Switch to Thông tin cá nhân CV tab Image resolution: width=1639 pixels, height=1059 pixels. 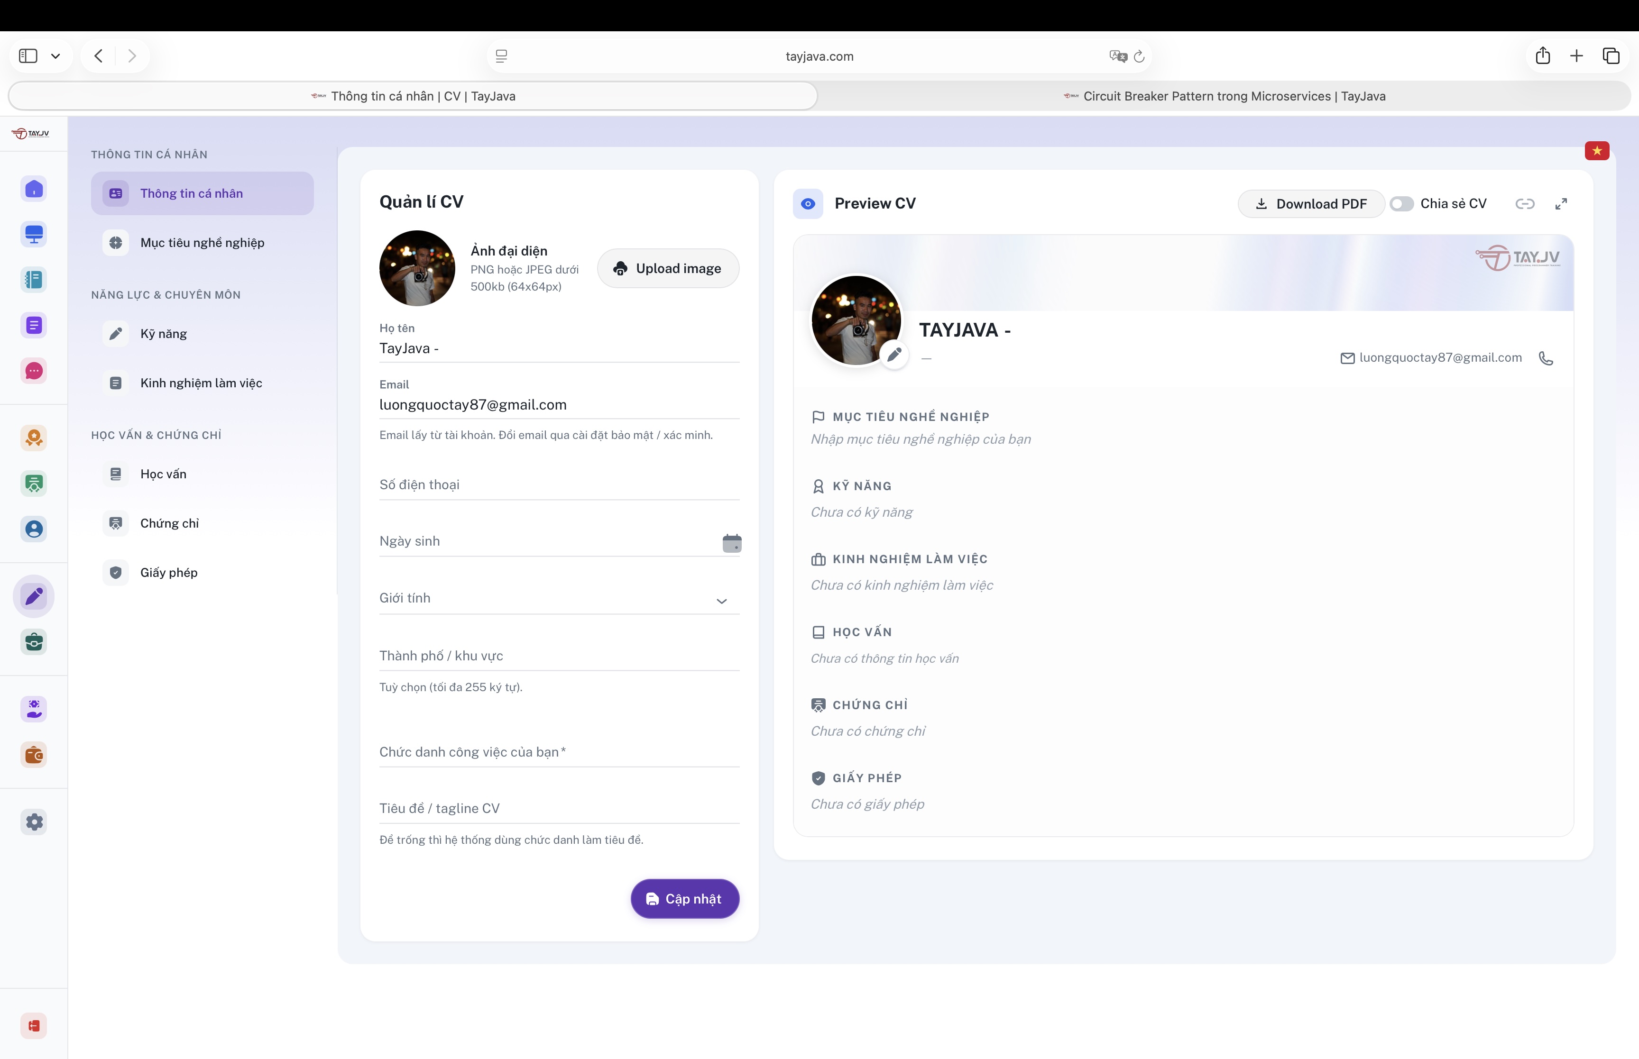tap(413, 96)
